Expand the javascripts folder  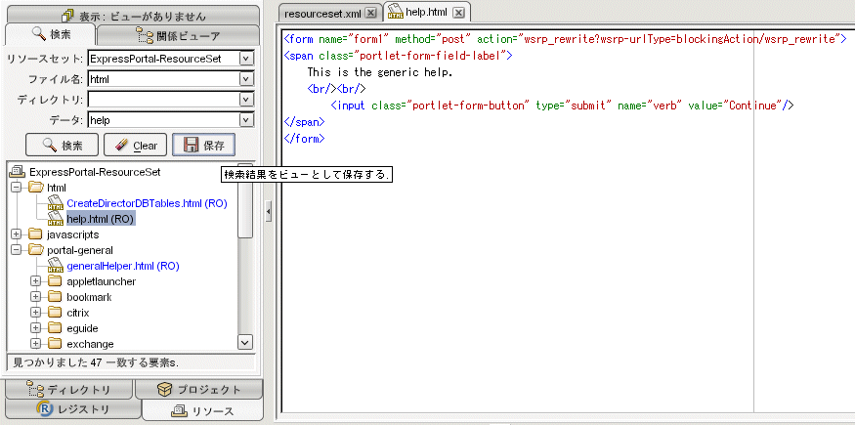16,234
